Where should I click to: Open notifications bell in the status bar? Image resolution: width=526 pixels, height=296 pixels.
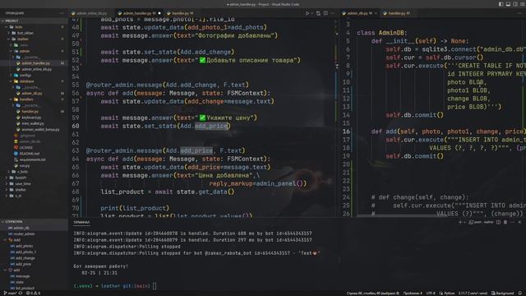point(520,294)
